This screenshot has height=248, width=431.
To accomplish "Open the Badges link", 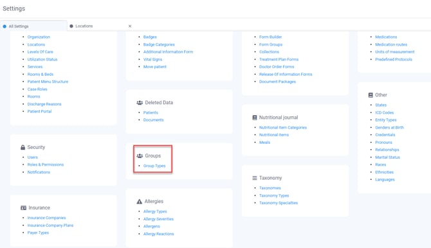I will tap(150, 37).
